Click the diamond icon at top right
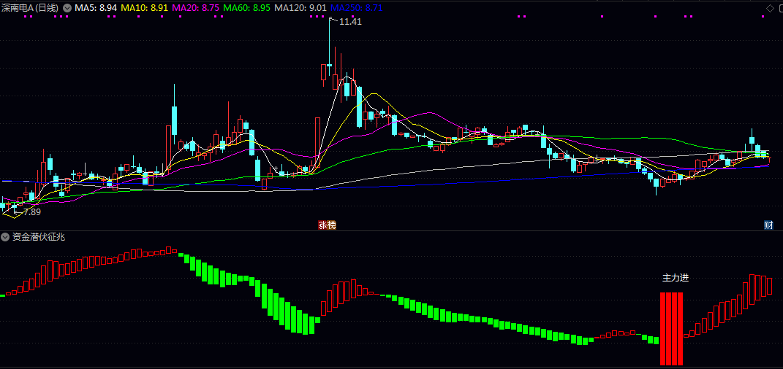The width and height of the screenshot is (783, 369). 769,8
